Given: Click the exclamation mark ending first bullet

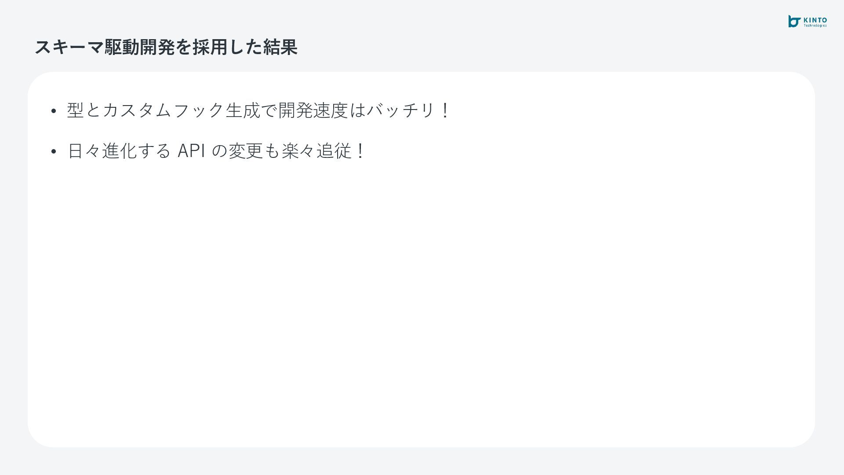Looking at the screenshot, I should click(x=445, y=110).
